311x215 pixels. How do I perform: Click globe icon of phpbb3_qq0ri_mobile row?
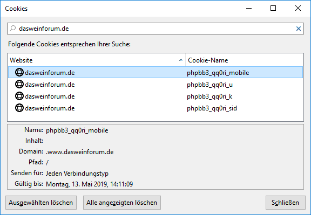(x=19, y=72)
